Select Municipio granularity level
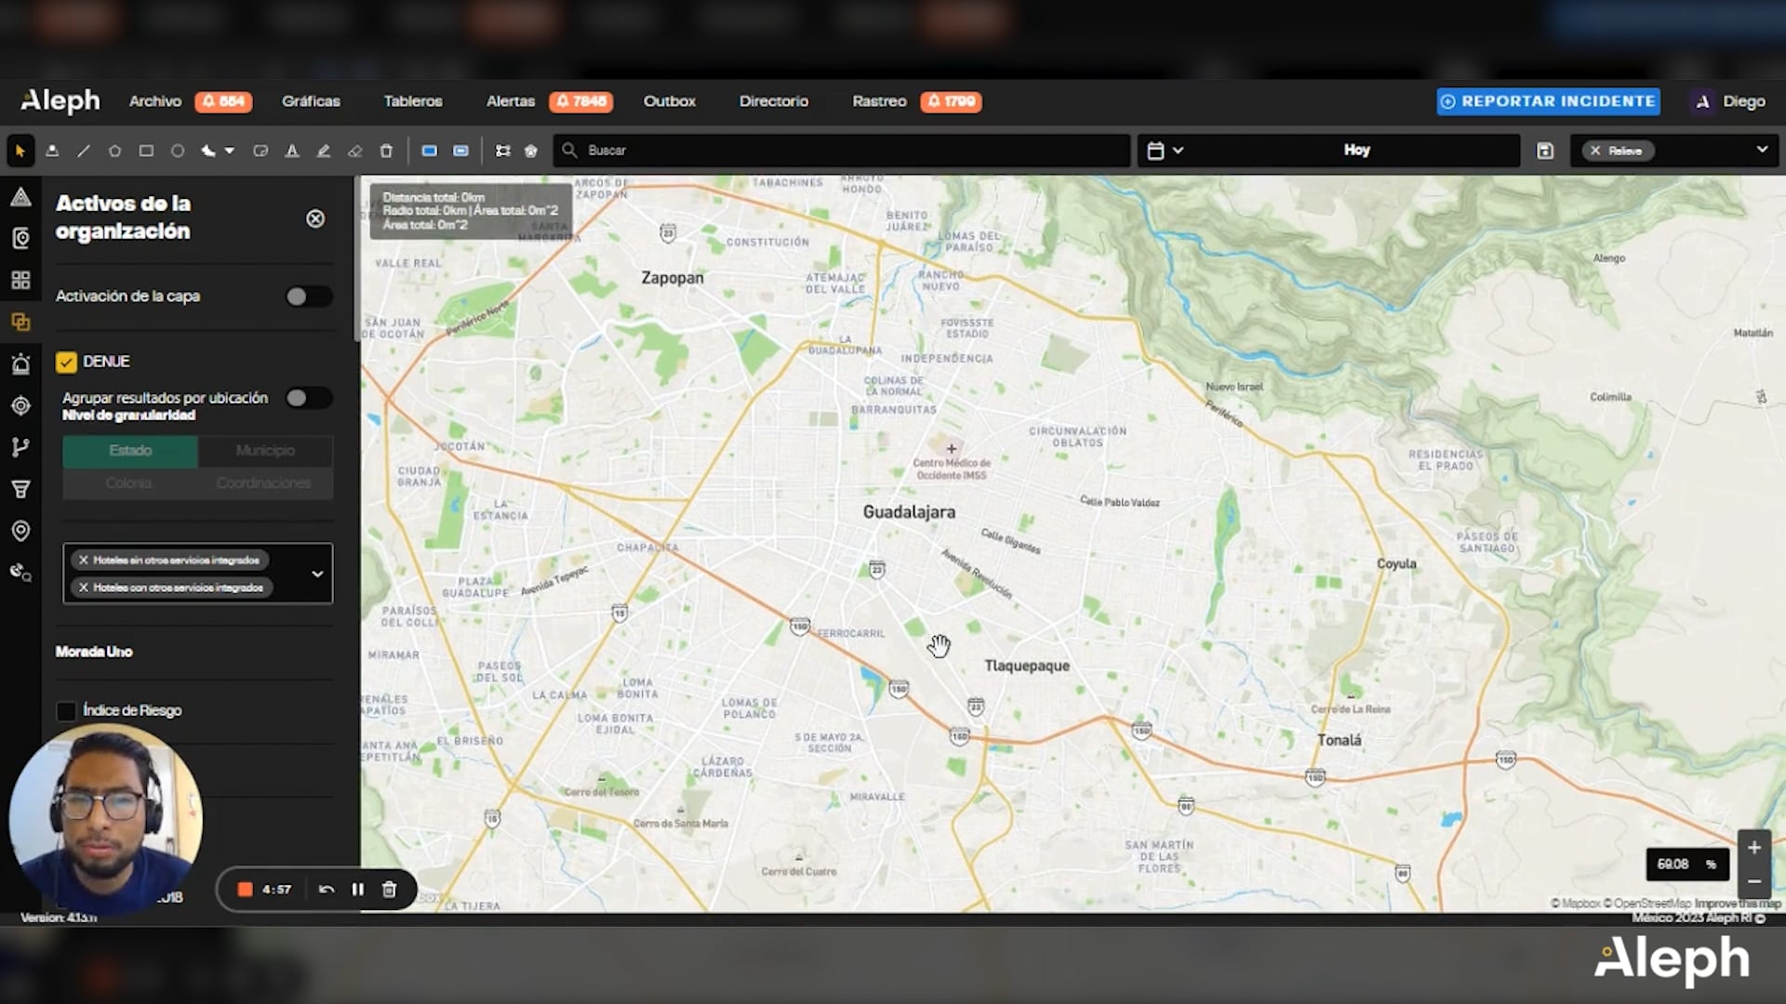This screenshot has height=1004, width=1786. click(265, 451)
